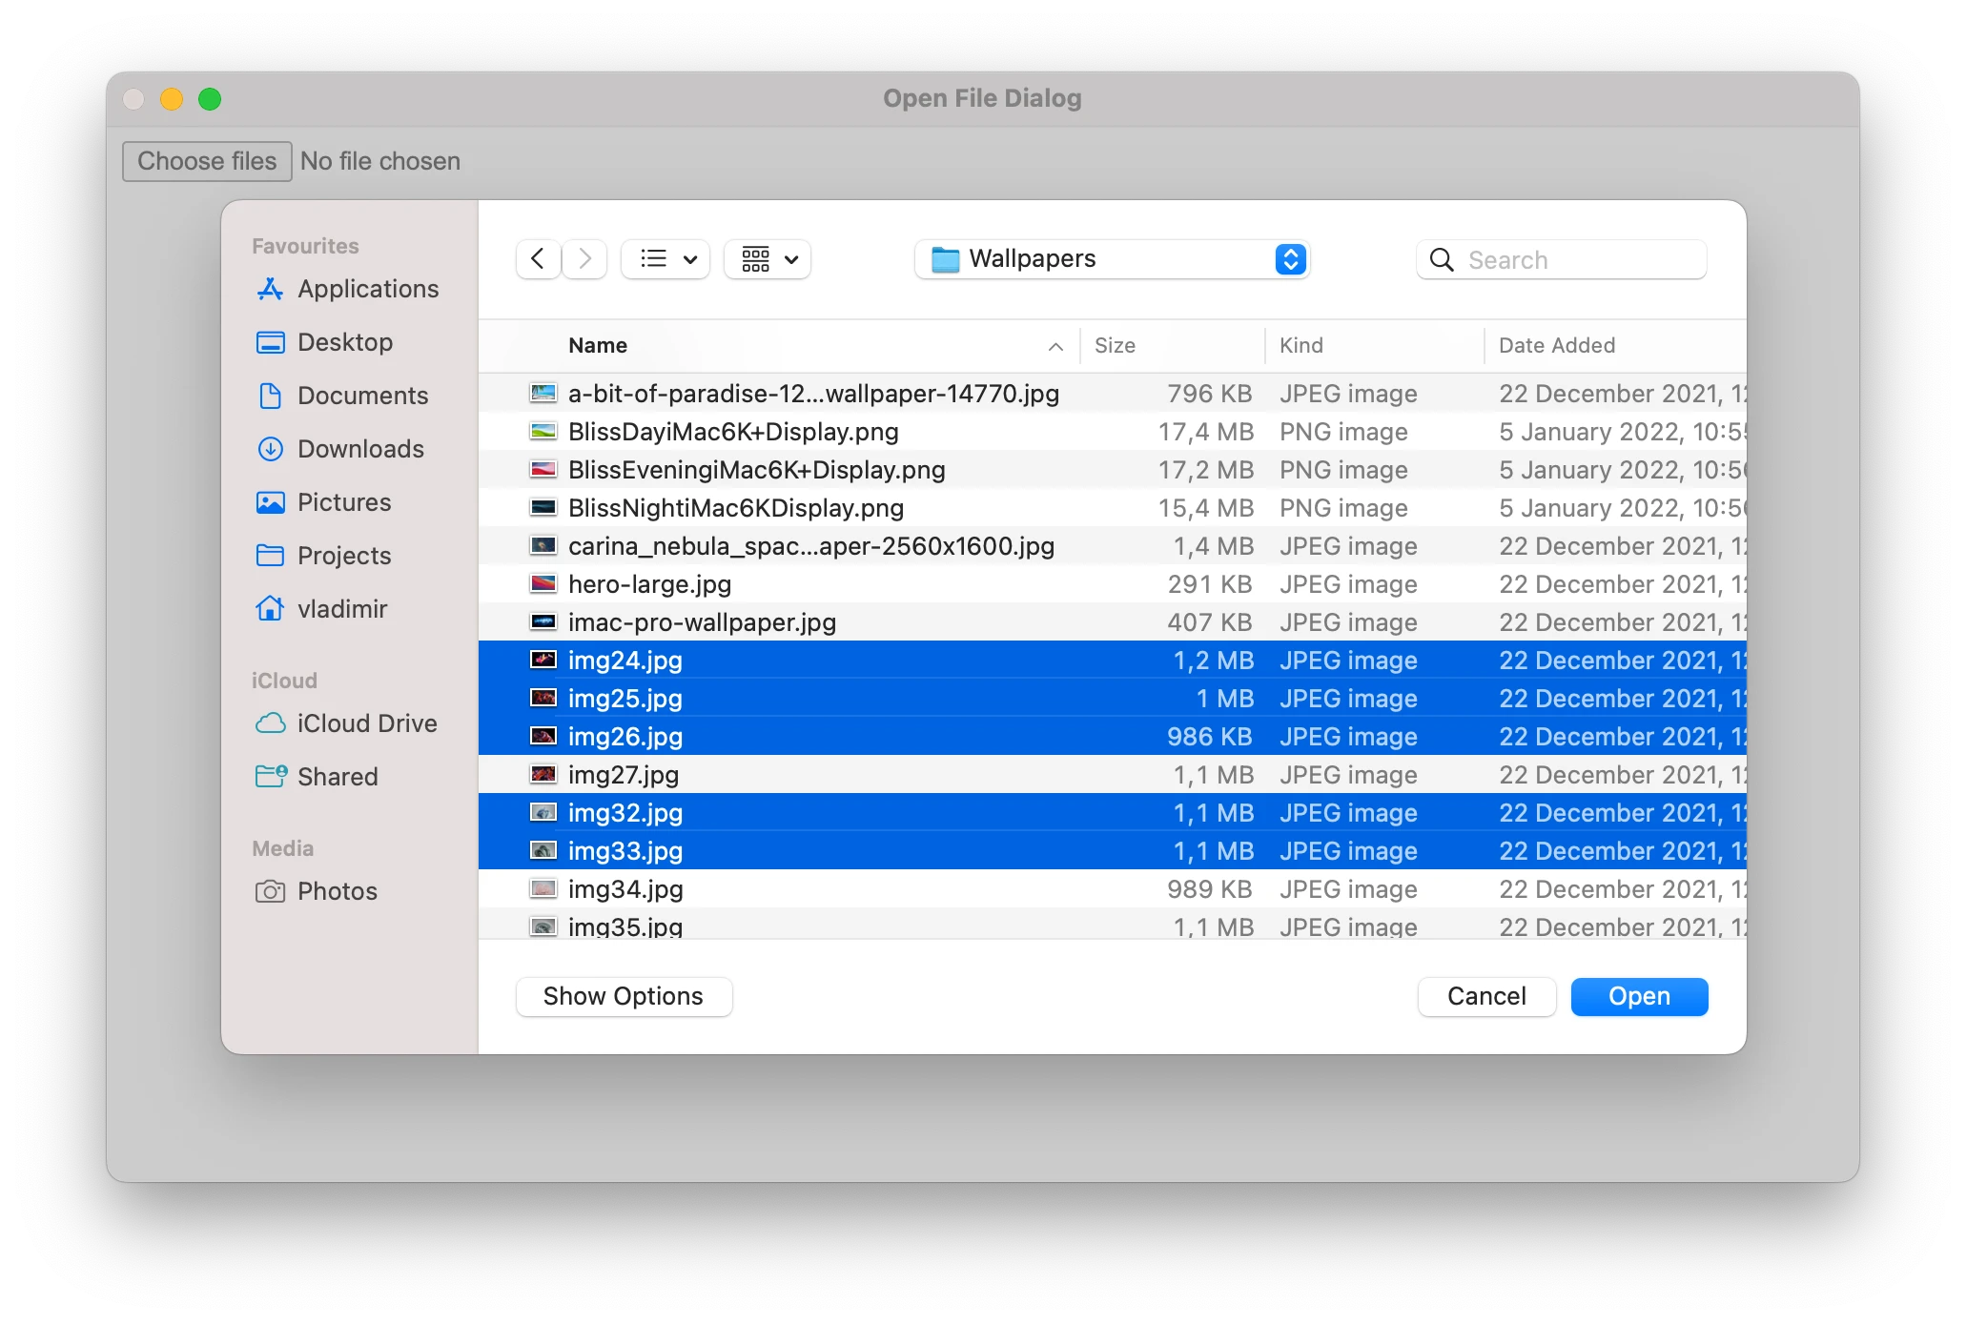Click the grid view icon
This screenshot has height=1323, width=1966.
(x=755, y=258)
